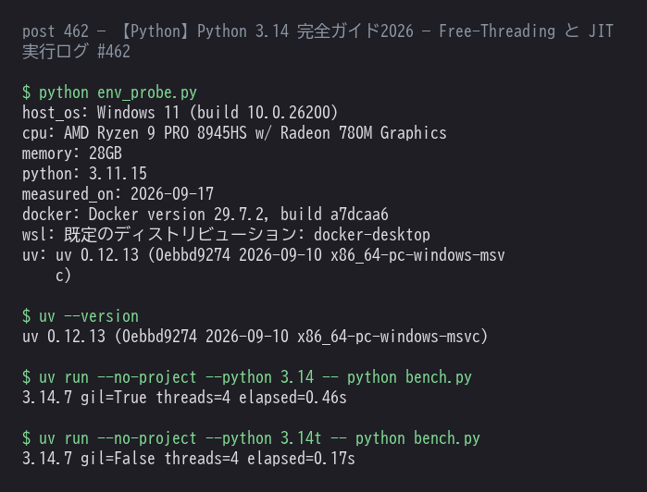Click the title line starting 'post 462'
Screen dimensions: 647x492
pyautogui.click(x=317, y=31)
